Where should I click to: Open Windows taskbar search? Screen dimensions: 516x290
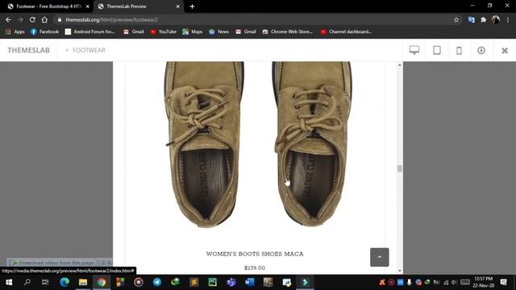click(27, 282)
